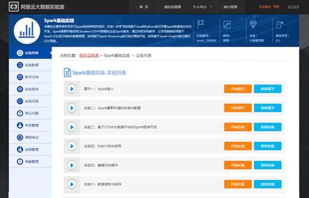Image resolution: width=309 pixels, height=198 pixels.
Task: Open 我的实践课 in top navigation
Action: (172, 7)
